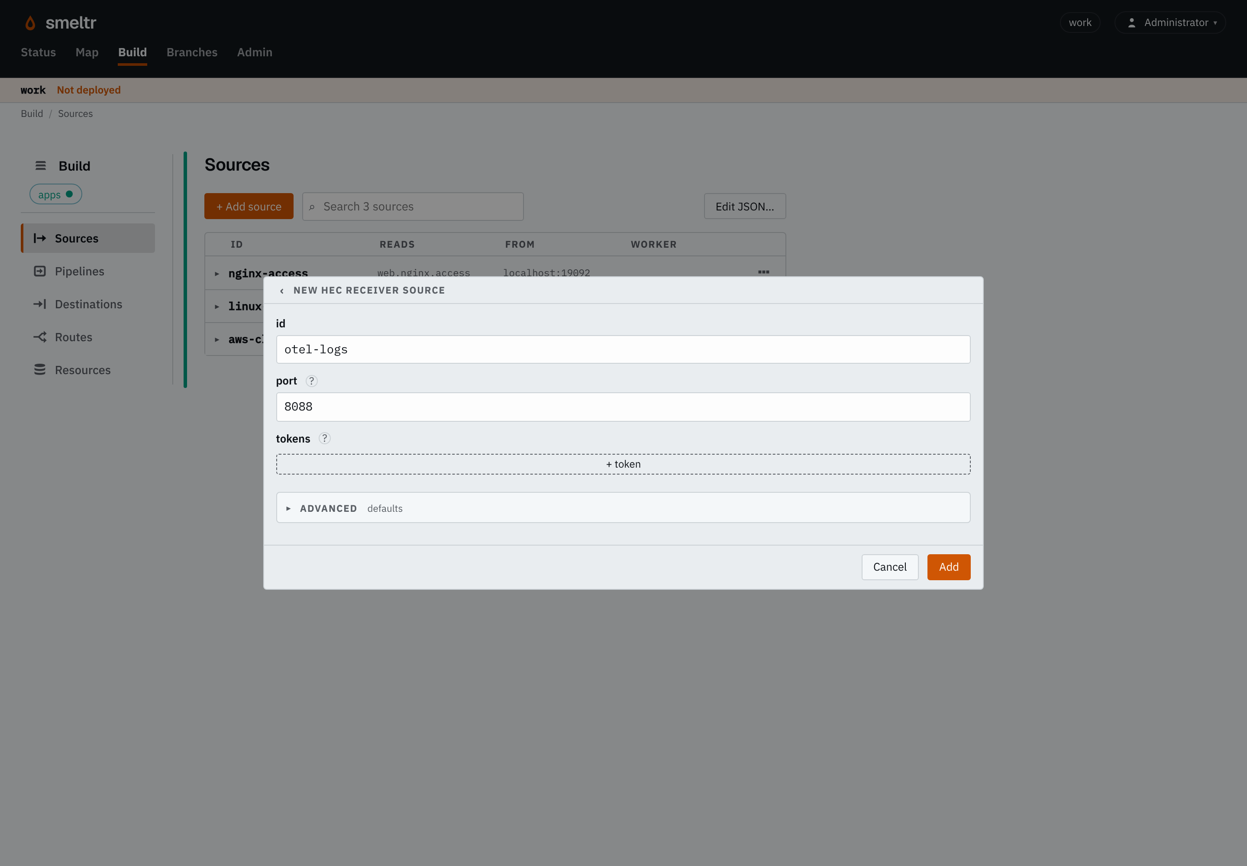
Task: Open the nginx-access row actions menu
Action: coord(763,272)
